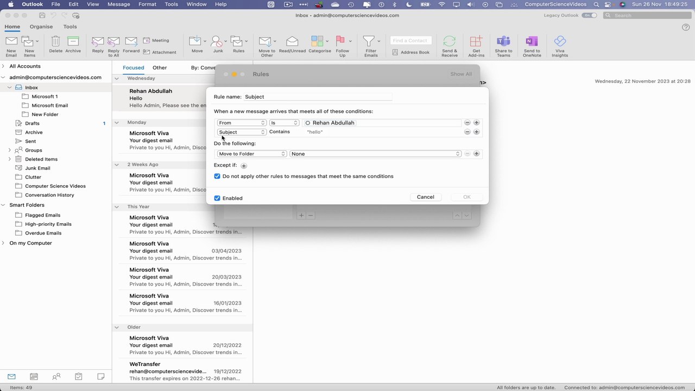
Task: Expand the Deleted Items folder
Action: pos(10,159)
